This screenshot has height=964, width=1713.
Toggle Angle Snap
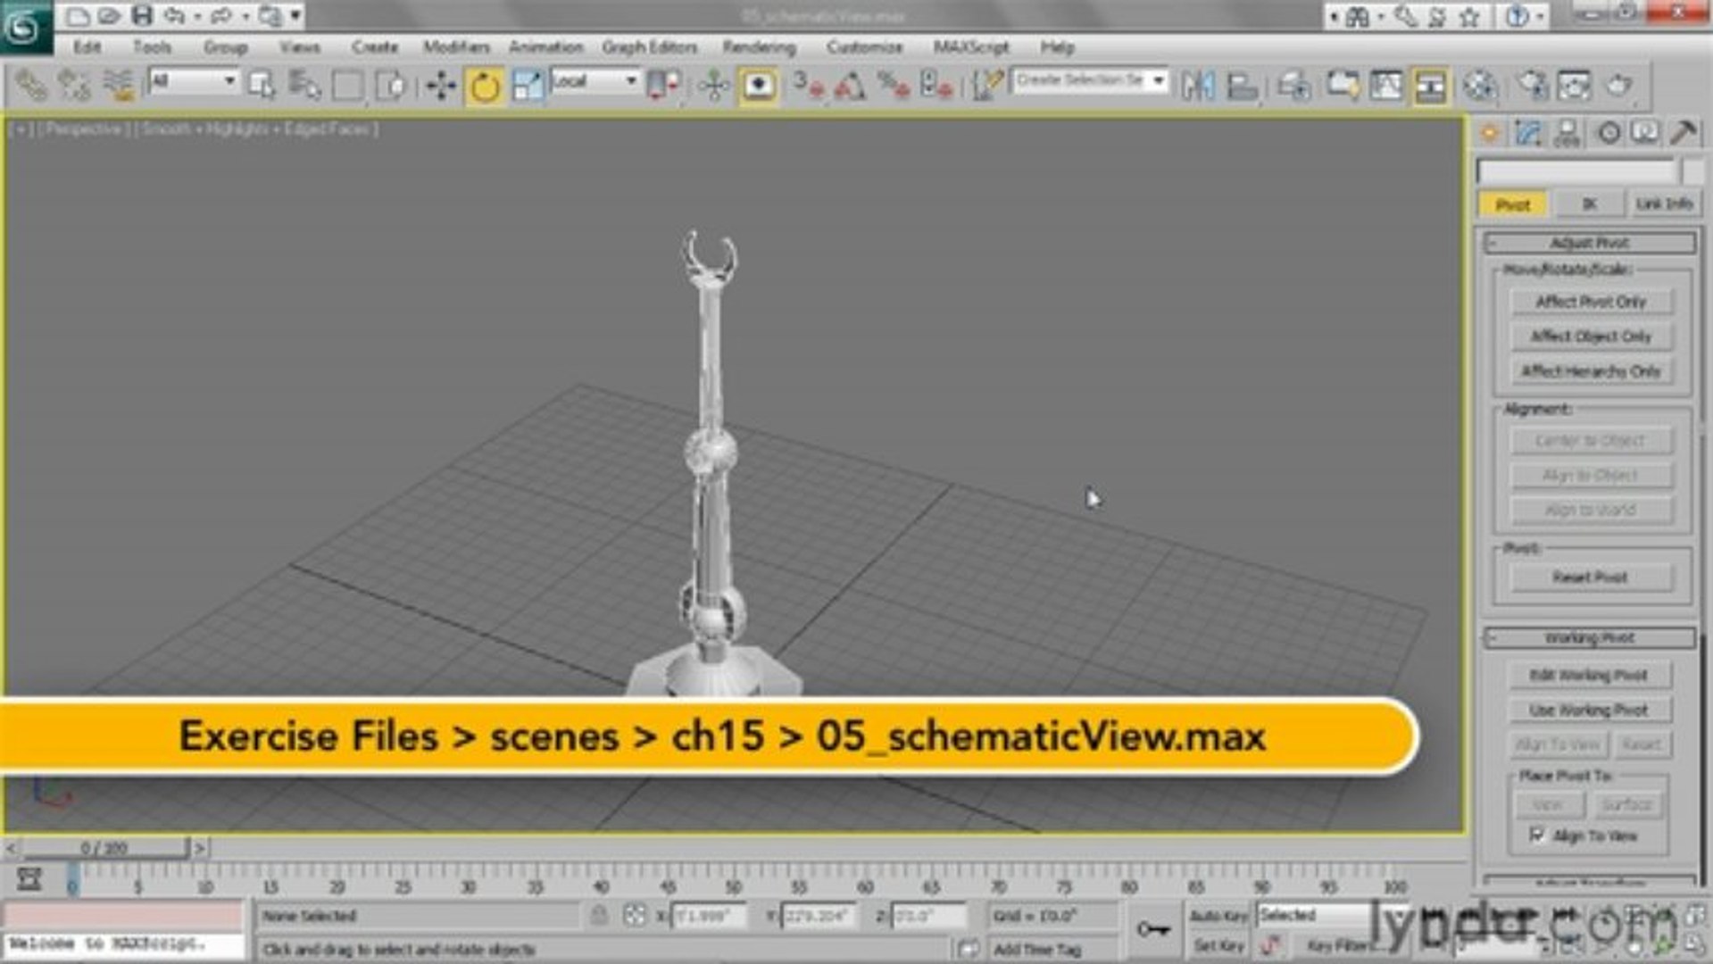point(851,86)
